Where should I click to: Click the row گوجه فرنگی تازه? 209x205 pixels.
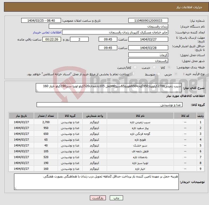(107, 134)
